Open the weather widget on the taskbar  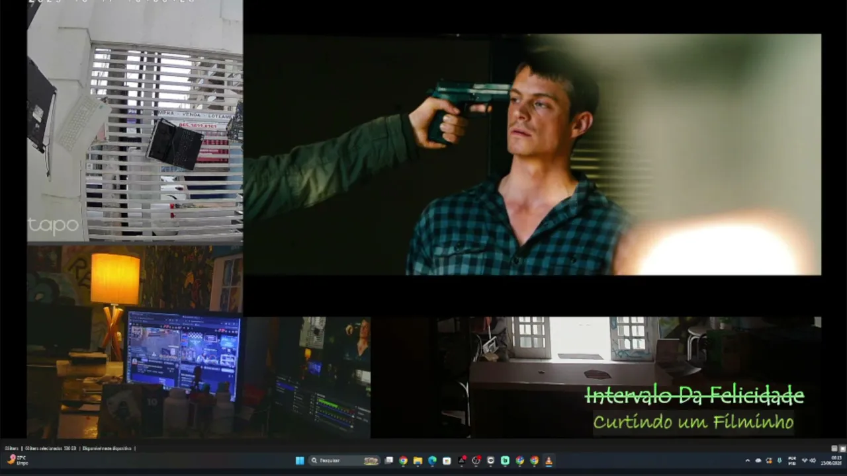[17, 460]
